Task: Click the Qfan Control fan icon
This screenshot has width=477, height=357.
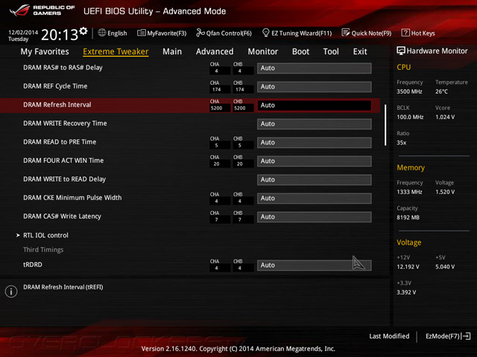Action: point(200,33)
